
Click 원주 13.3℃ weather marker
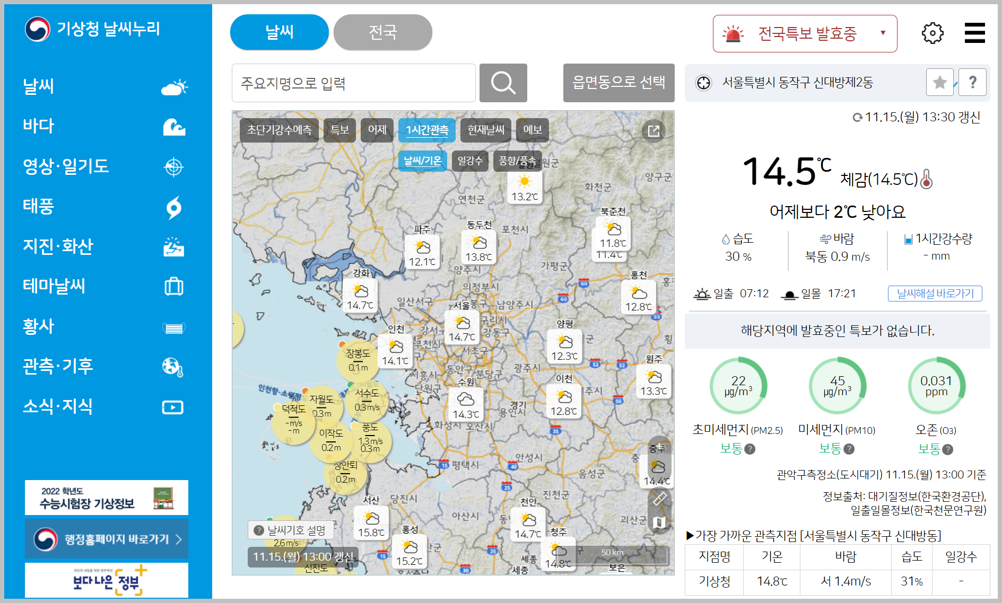tap(654, 382)
